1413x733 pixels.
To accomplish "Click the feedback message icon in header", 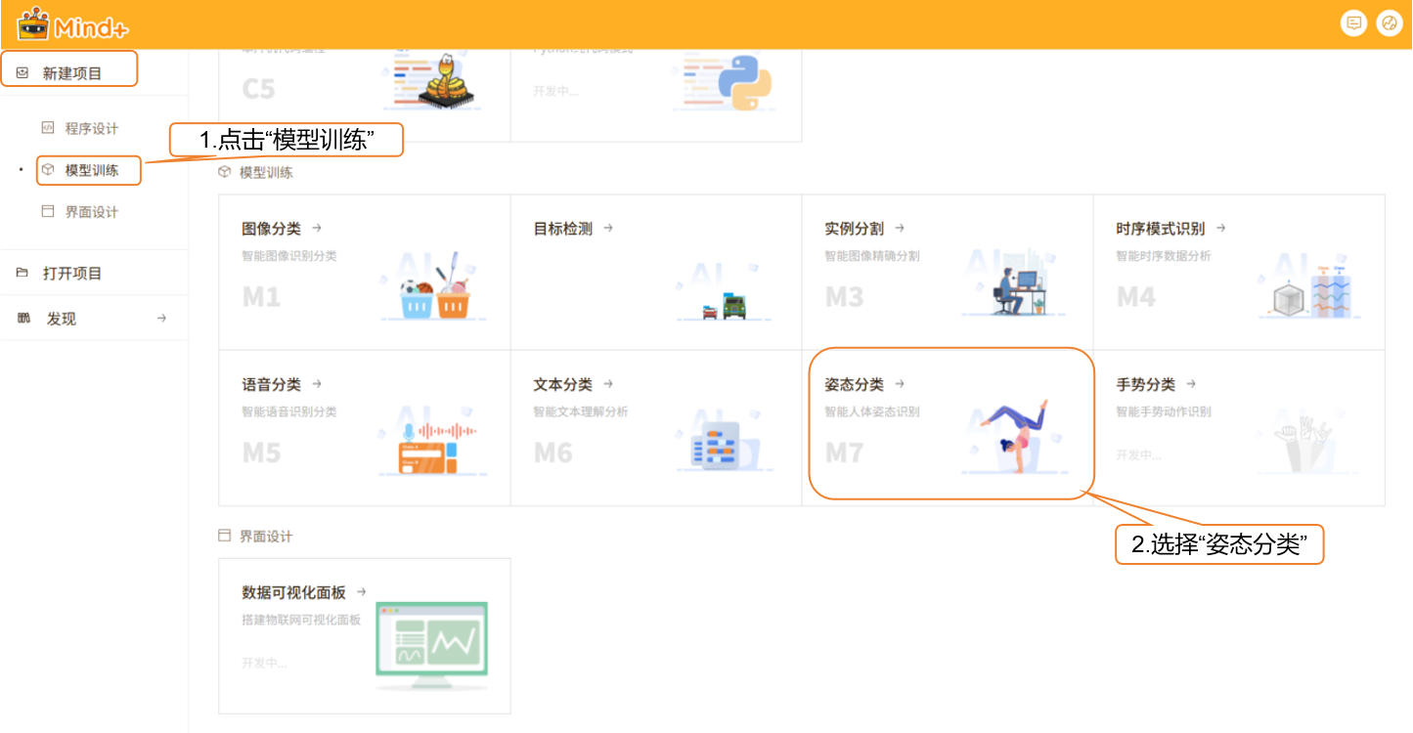I will click(1353, 24).
